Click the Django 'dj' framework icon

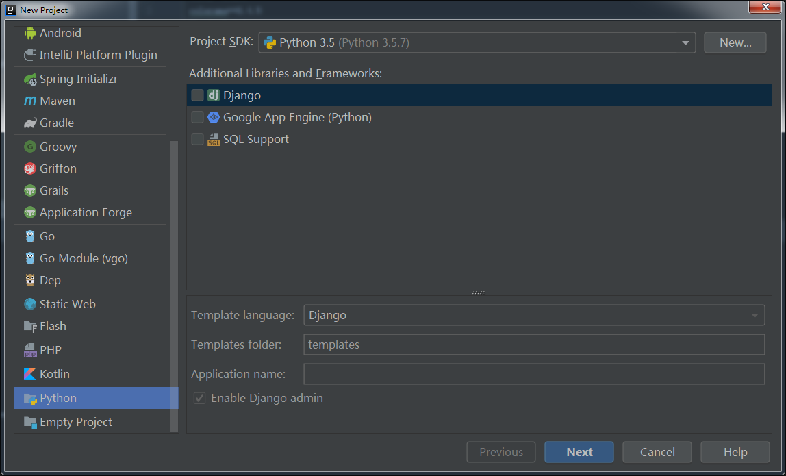pos(214,95)
